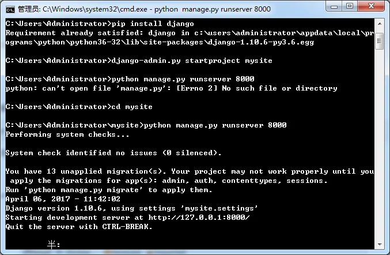Click the 'Performing system checks...' line

point(67,134)
